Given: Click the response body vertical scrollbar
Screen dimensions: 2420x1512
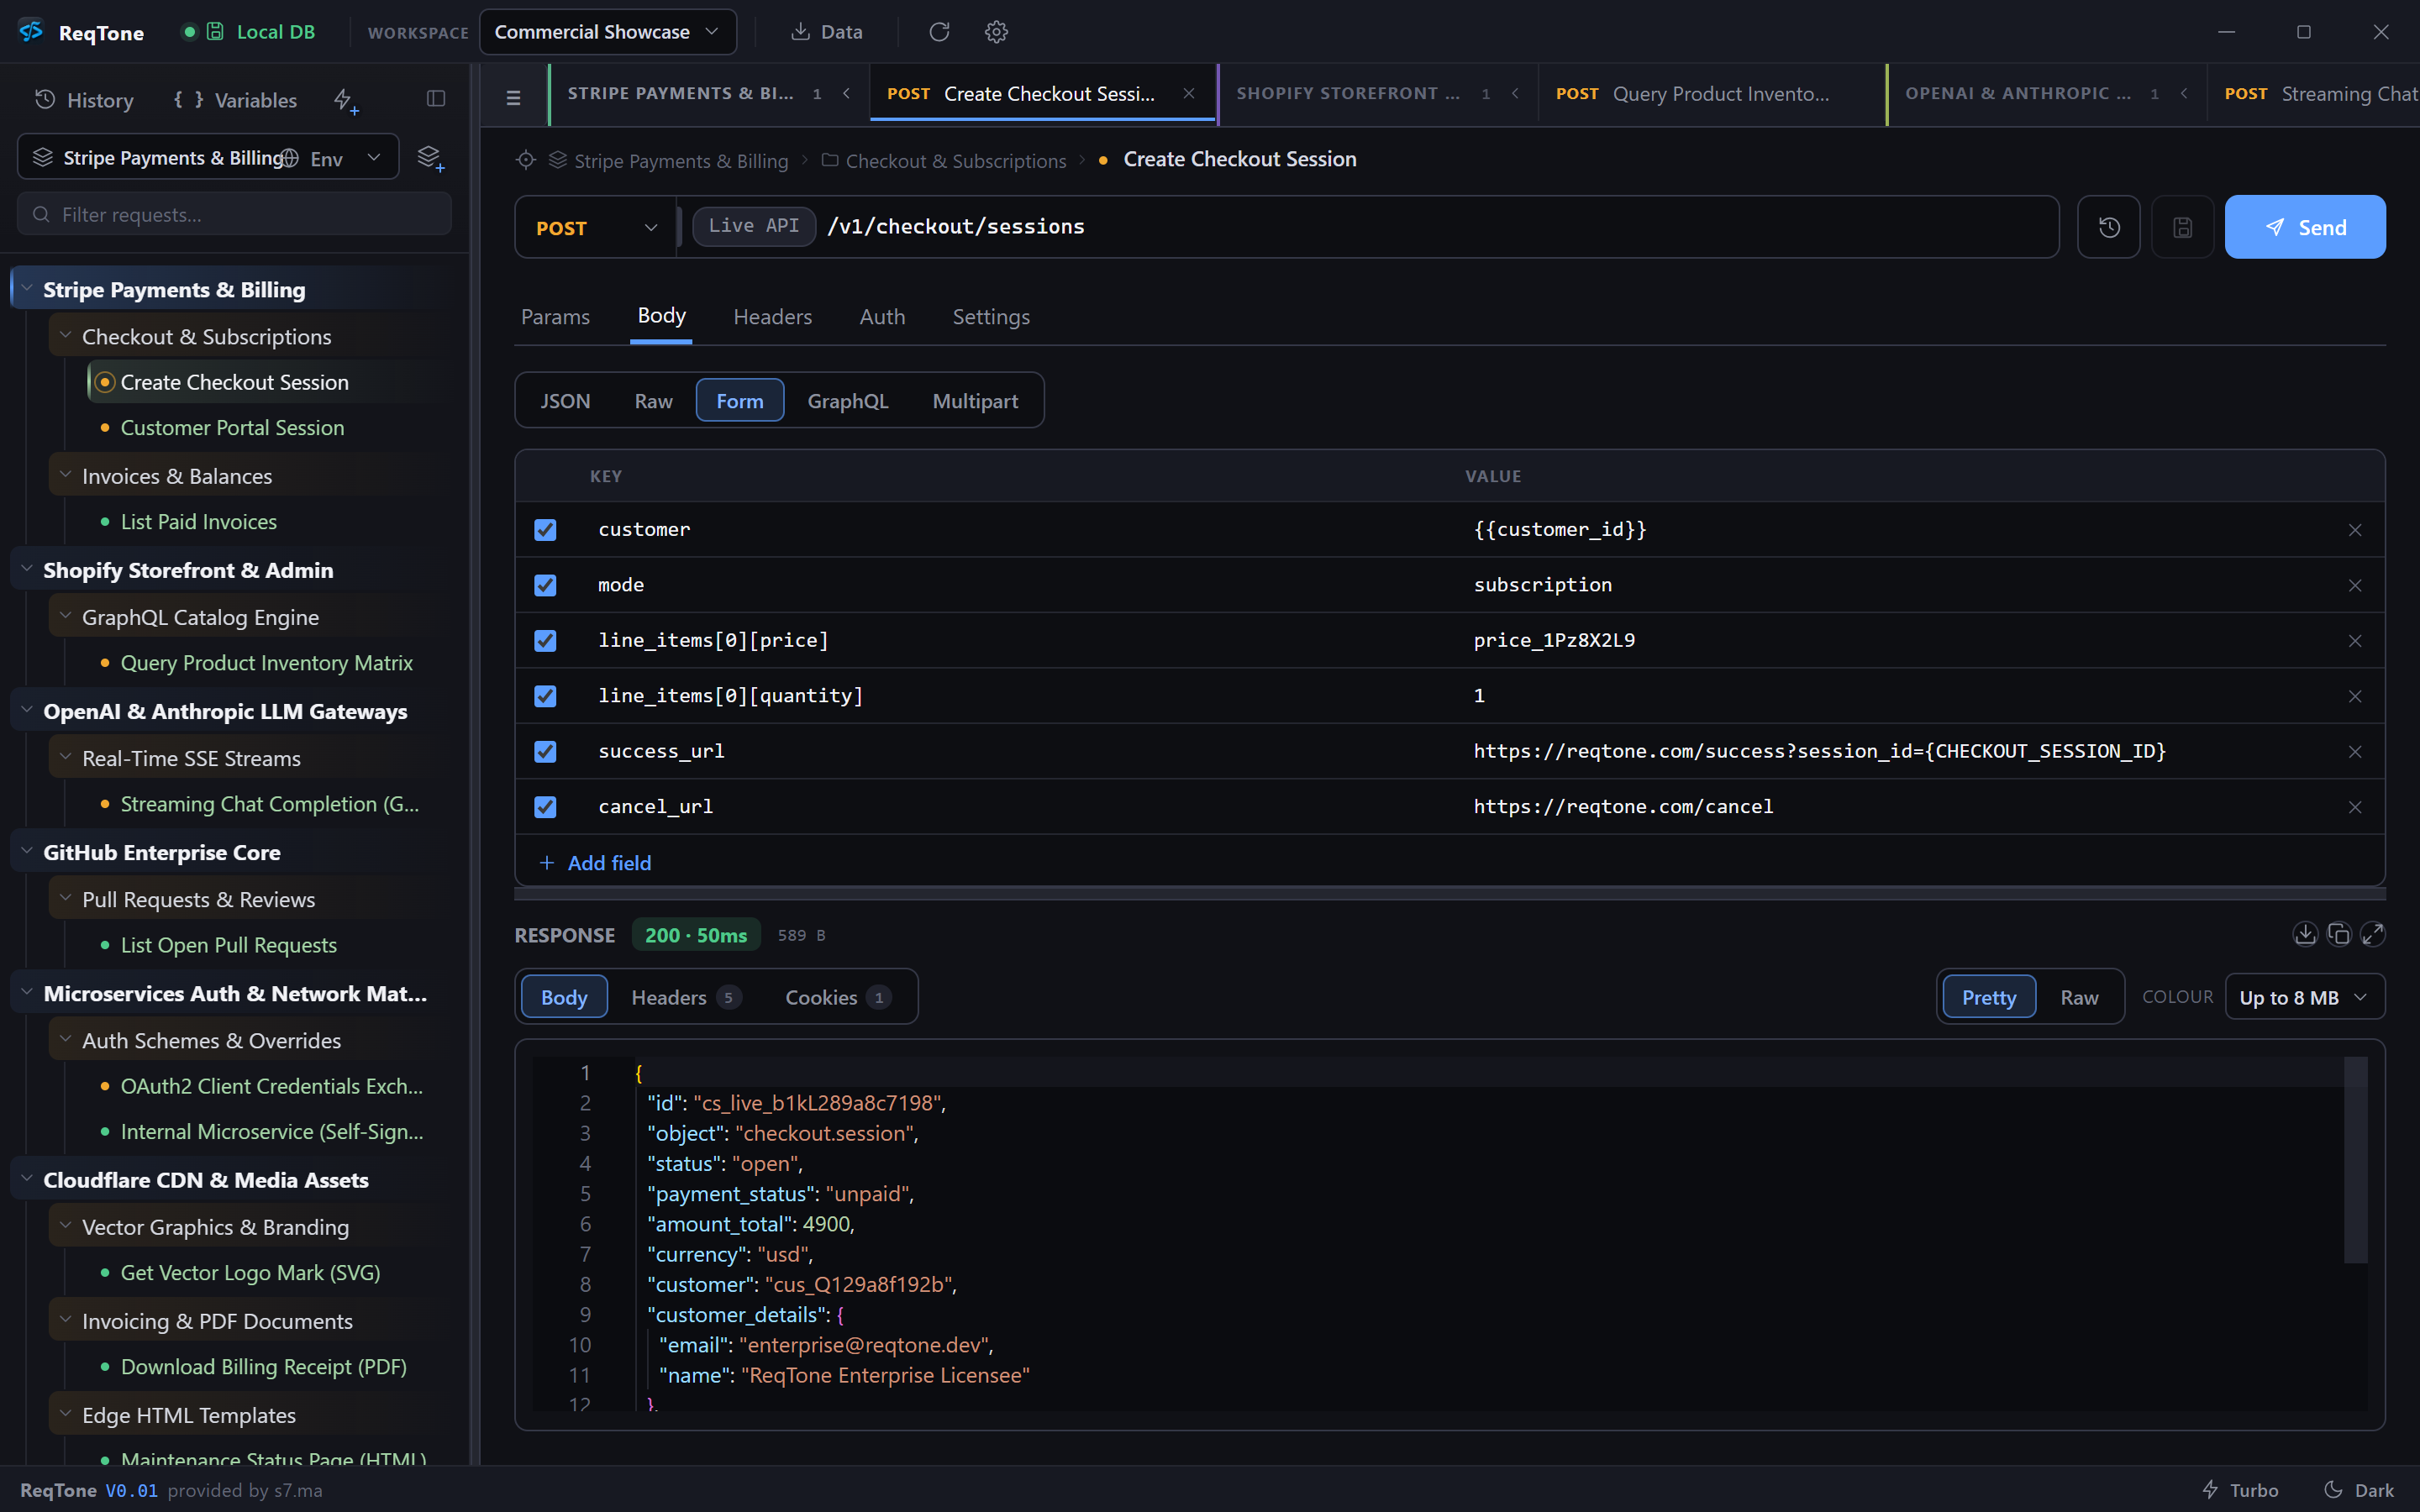Looking at the screenshot, I should click(x=2356, y=1160).
